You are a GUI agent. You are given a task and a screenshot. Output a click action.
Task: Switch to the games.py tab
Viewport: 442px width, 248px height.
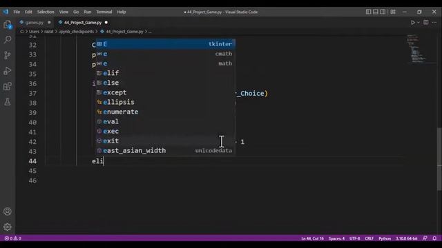point(34,22)
